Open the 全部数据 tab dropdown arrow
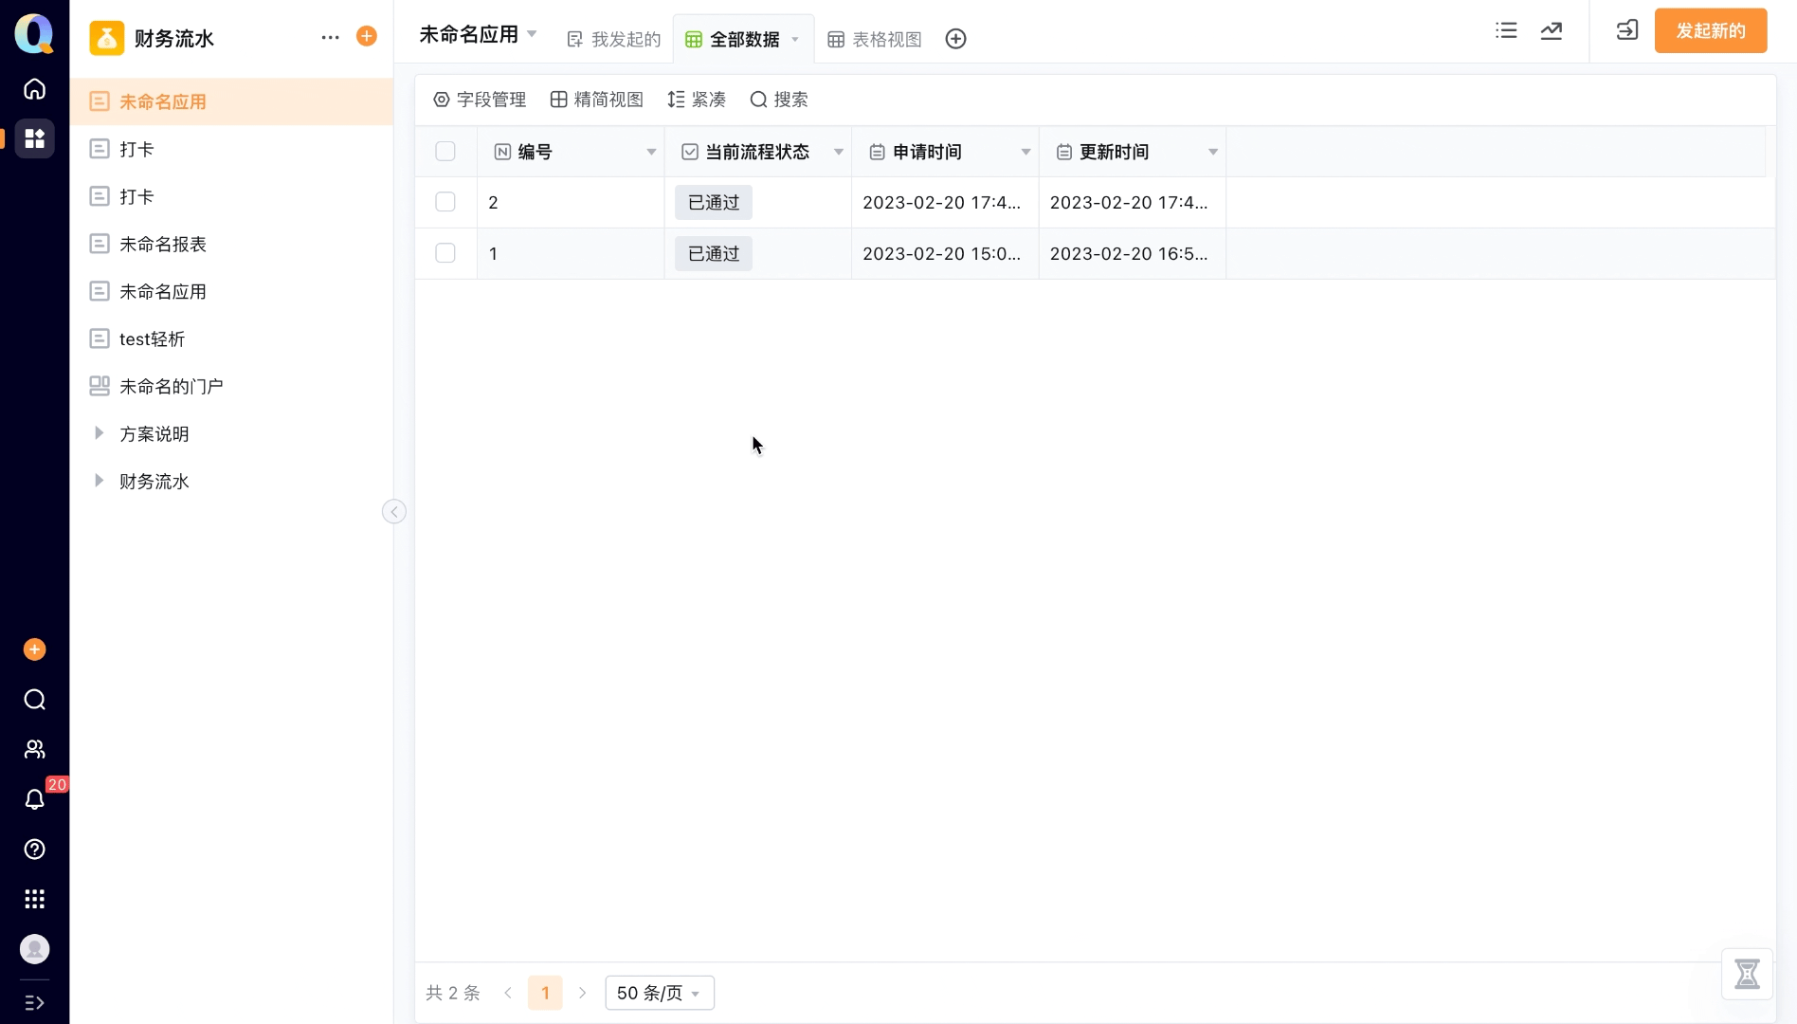Screen dimensions: 1797x1024 tap(795, 39)
